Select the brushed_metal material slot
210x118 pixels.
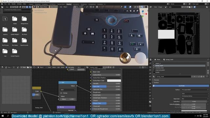(x=179, y=68)
